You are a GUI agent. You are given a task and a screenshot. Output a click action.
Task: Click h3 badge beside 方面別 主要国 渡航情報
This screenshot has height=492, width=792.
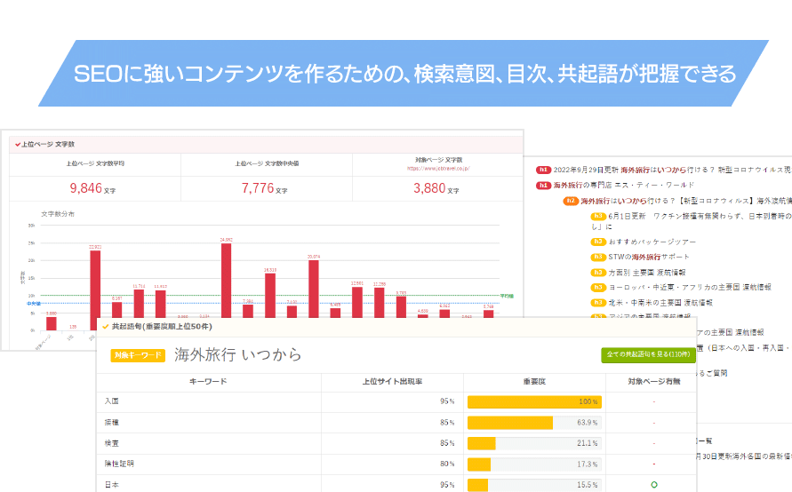(x=598, y=272)
